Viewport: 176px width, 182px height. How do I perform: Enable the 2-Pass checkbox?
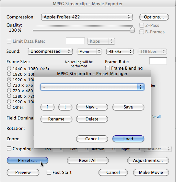coord(142,25)
